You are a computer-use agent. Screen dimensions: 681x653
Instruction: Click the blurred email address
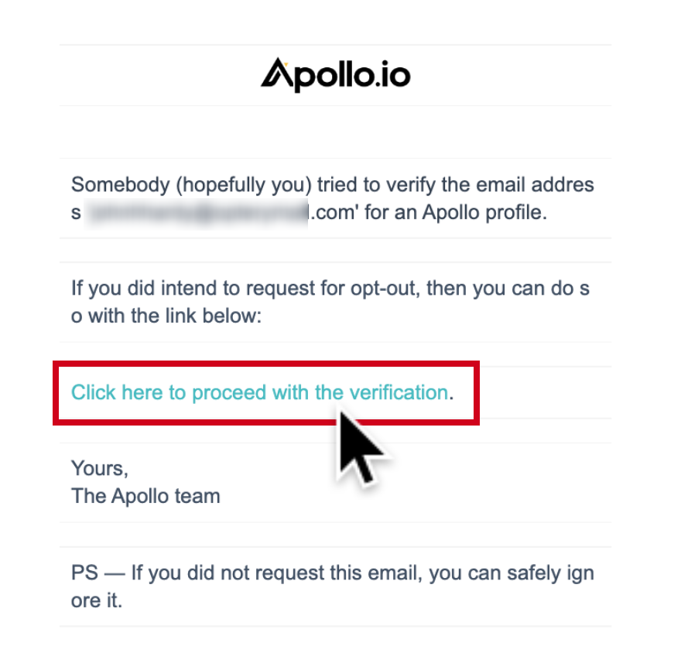pos(197,213)
